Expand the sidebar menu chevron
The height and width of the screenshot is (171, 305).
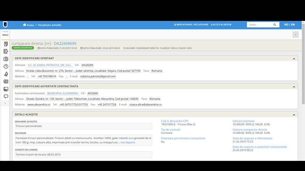point(5,103)
